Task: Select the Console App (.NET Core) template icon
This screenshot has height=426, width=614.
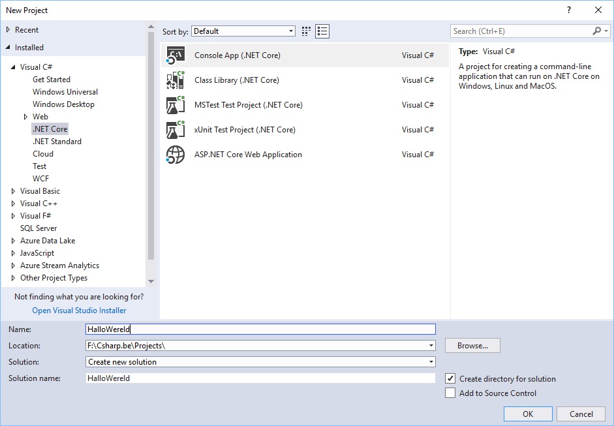Action: tap(175, 55)
